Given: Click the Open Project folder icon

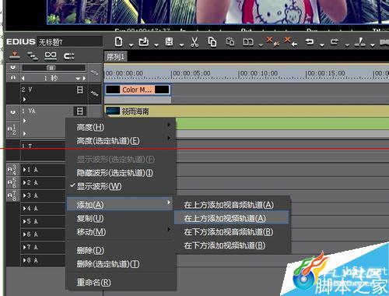Looking at the screenshot, I should tap(144, 42).
